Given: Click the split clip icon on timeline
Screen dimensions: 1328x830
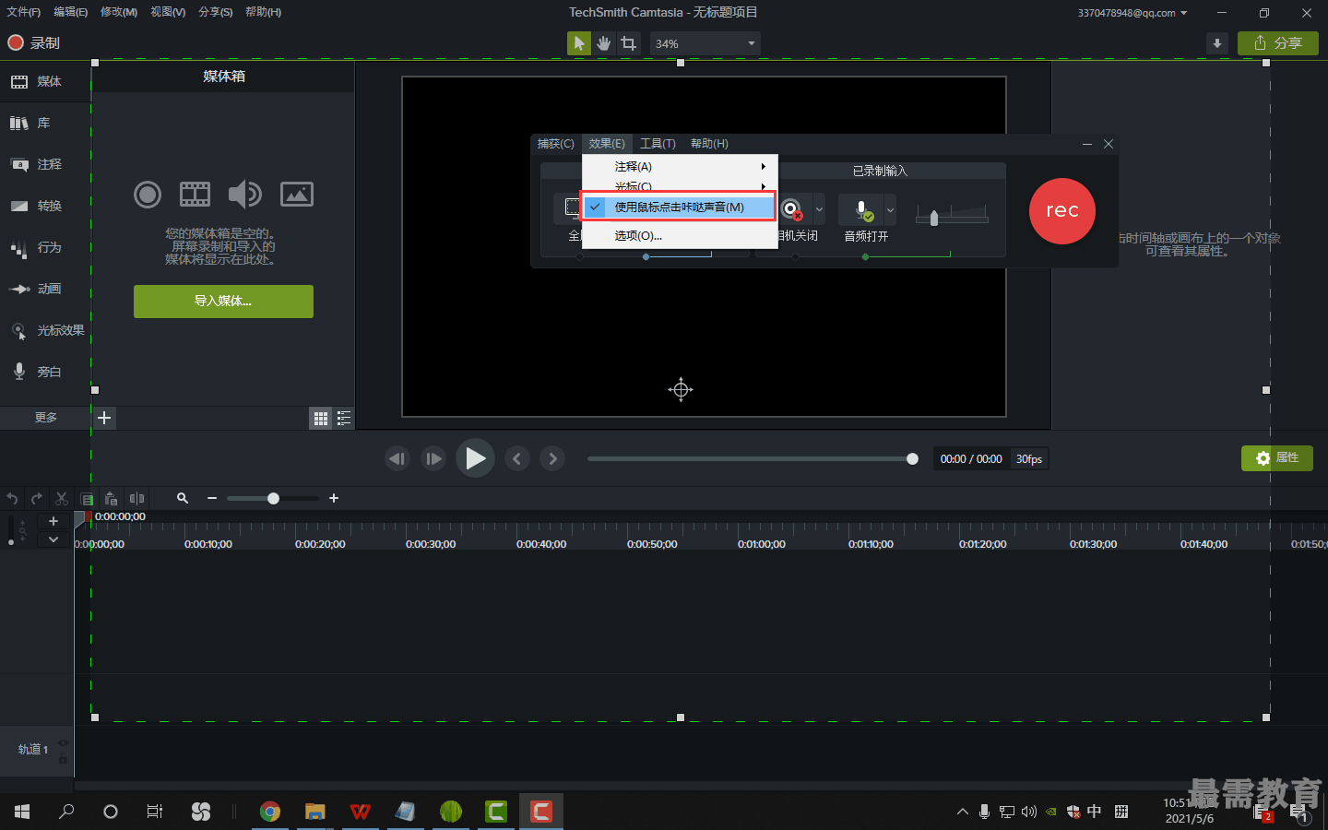Looking at the screenshot, I should (136, 499).
